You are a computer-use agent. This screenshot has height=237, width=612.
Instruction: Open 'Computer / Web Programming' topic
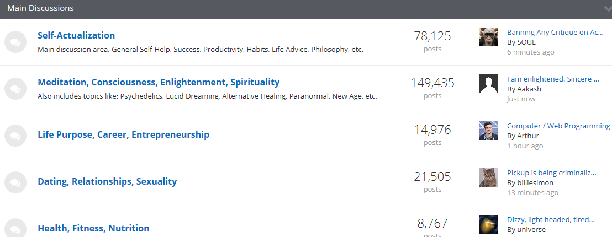558,126
